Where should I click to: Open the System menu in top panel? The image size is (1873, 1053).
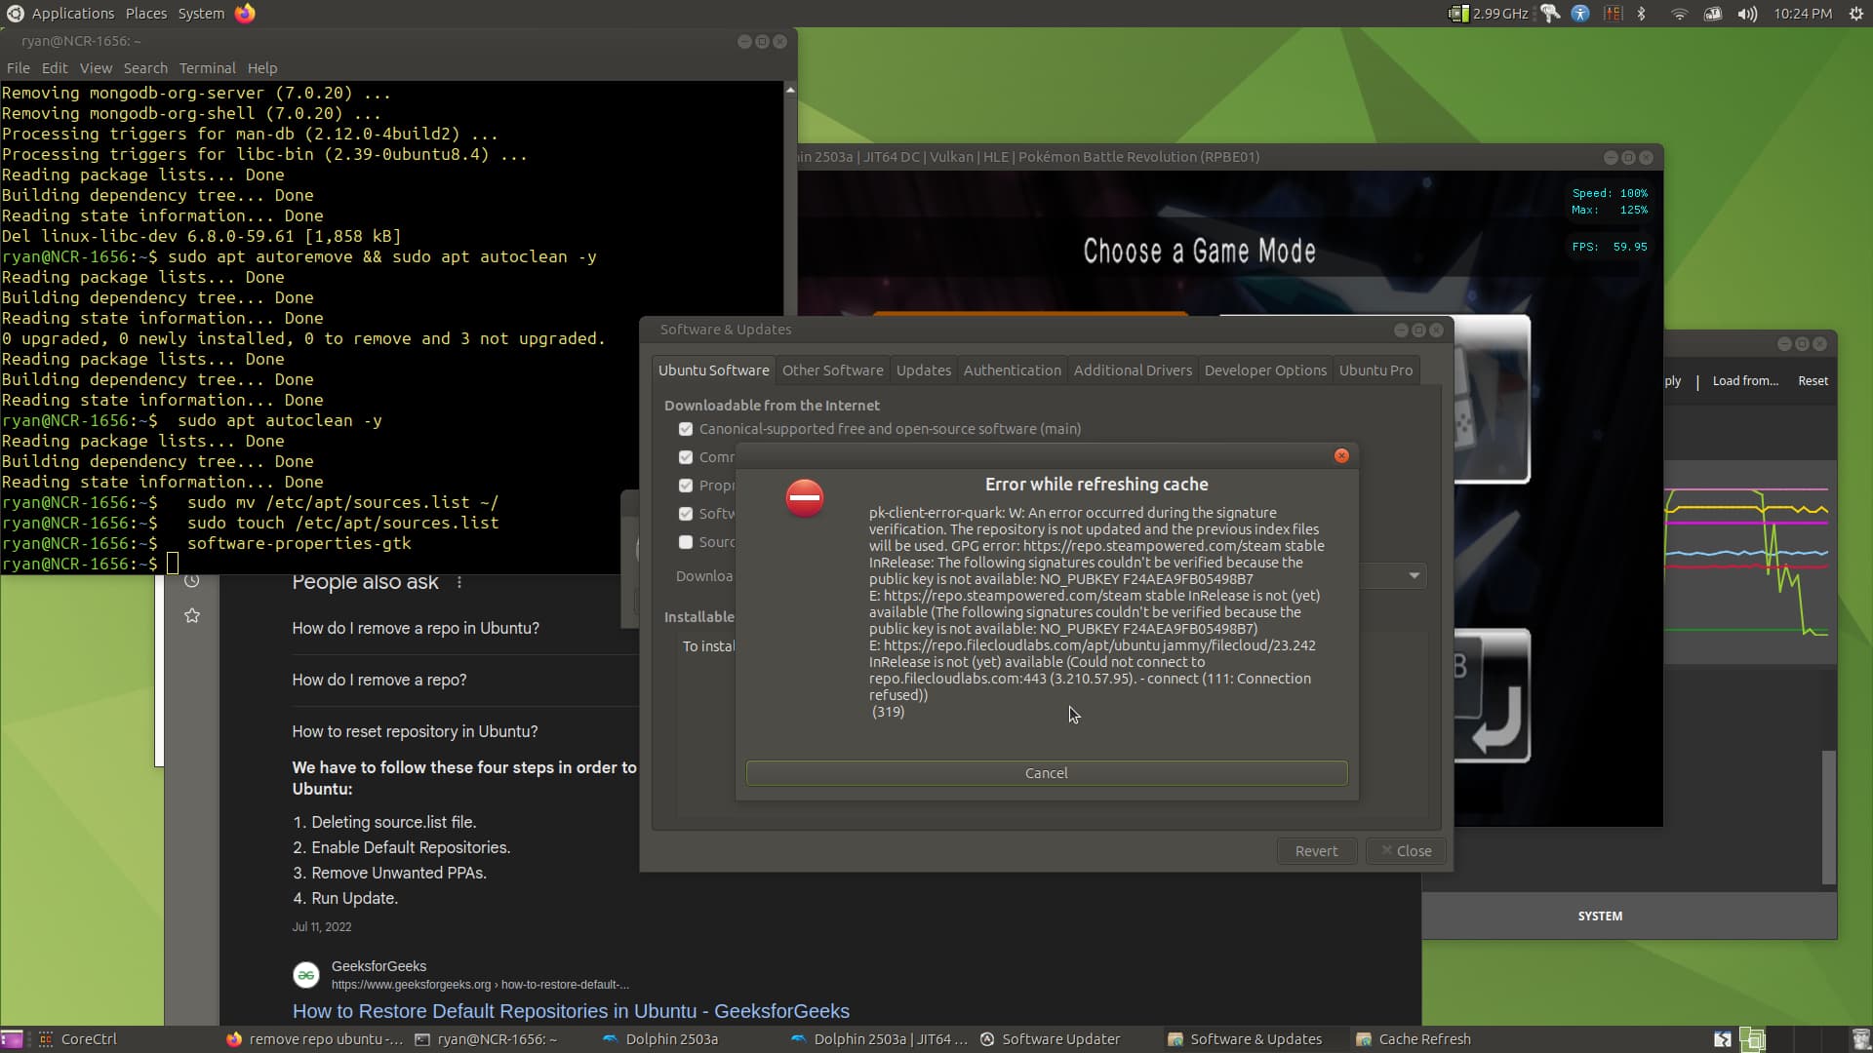click(x=201, y=14)
